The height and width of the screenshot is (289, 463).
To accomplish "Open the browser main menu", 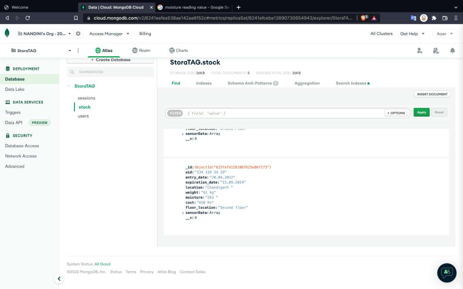I will 455,18.
